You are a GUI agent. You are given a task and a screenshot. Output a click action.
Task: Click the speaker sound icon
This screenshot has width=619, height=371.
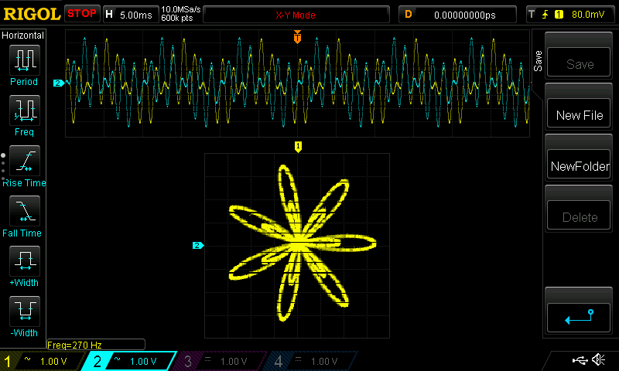pyautogui.click(x=597, y=360)
